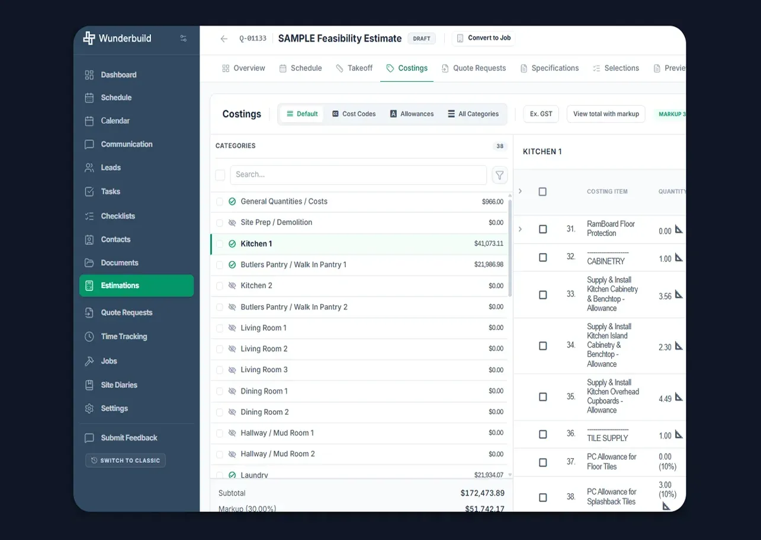Click the Switch to Classic button

tap(126, 461)
